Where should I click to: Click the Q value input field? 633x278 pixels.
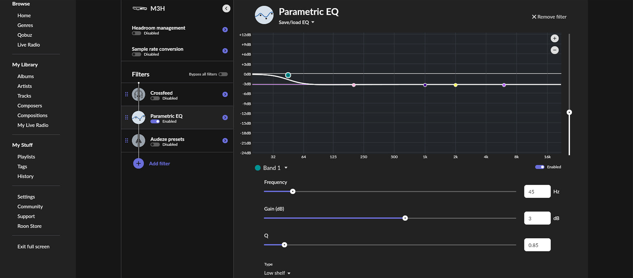pos(537,245)
